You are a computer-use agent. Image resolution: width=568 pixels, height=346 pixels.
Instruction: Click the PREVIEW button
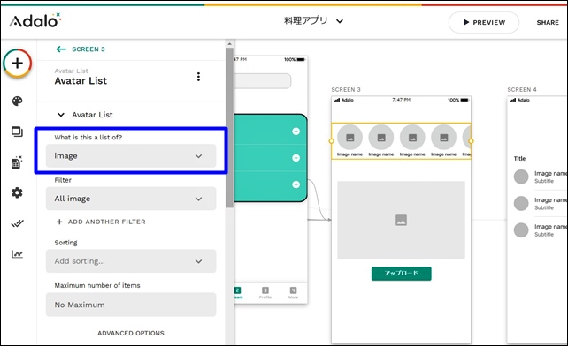pos(484,22)
